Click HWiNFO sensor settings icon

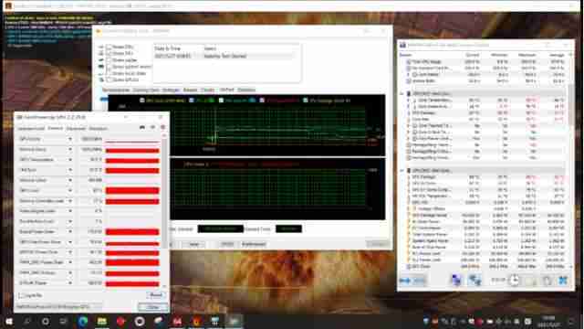pos(547,281)
